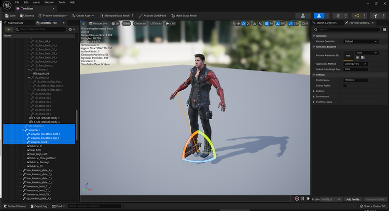Open the Character menu in viewport
Viewport: 389px width, 211px height.
coord(140,23)
